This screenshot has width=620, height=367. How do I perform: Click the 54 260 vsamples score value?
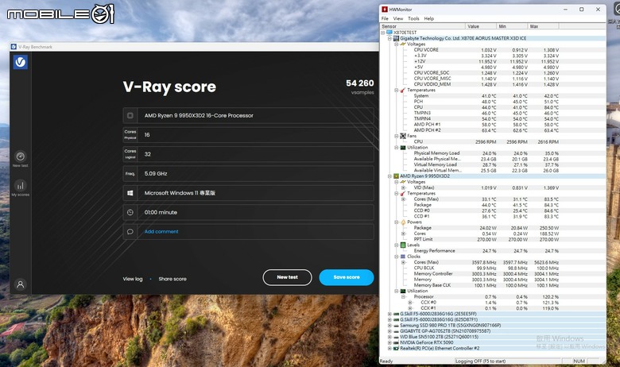(359, 83)
